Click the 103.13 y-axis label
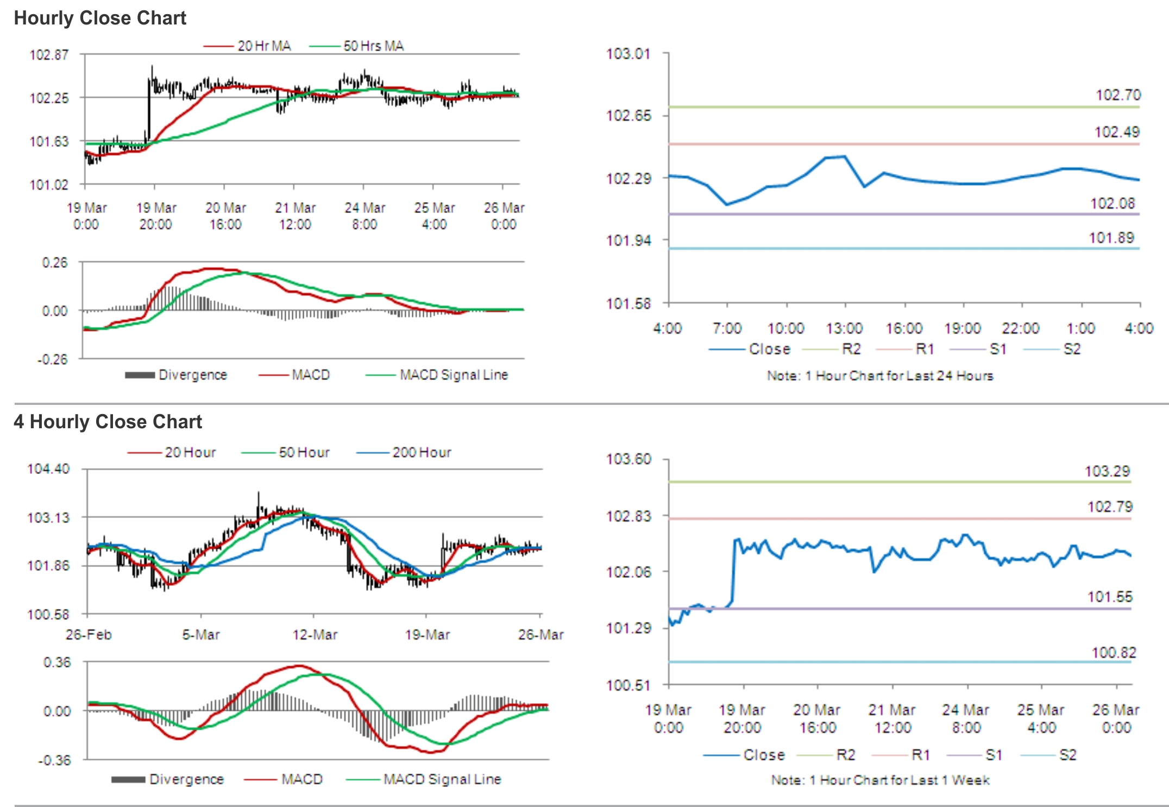This screenshot has height=807, width=1169. [x=48, y=517]
